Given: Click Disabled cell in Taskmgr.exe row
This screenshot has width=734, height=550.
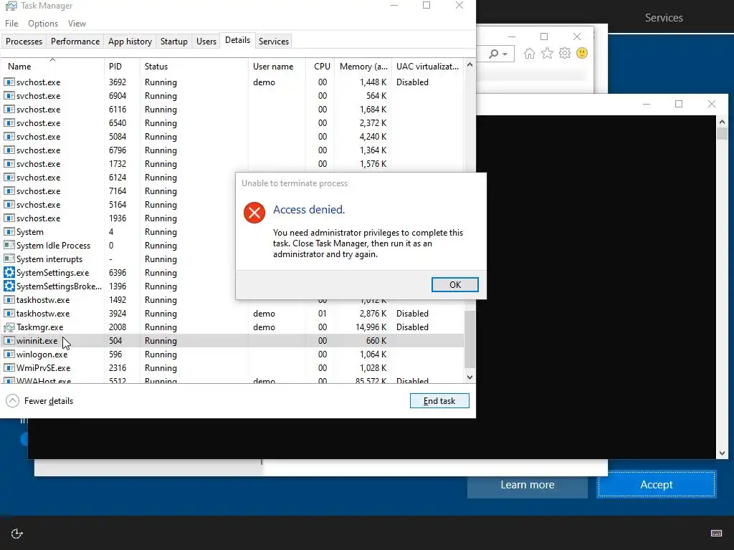Looking at the screenshot, I should (412, 327).
